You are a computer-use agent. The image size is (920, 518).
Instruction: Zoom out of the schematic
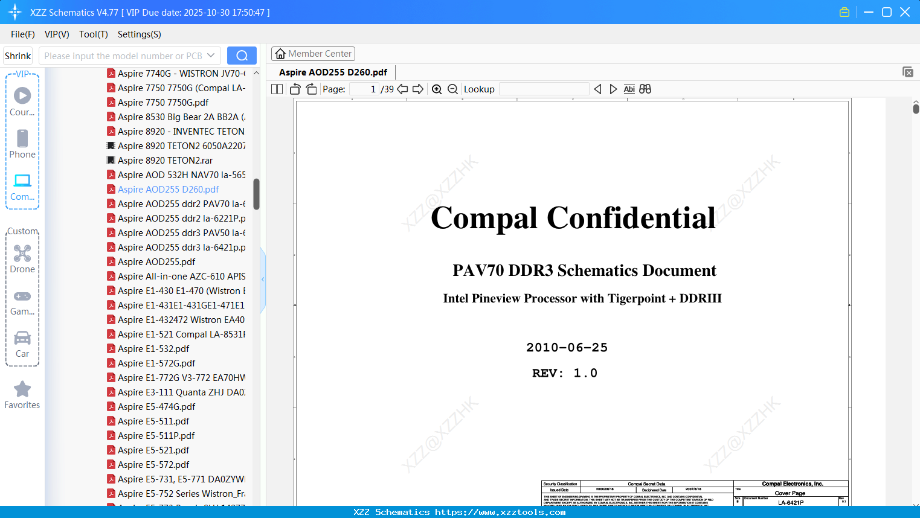coord(452,89)
